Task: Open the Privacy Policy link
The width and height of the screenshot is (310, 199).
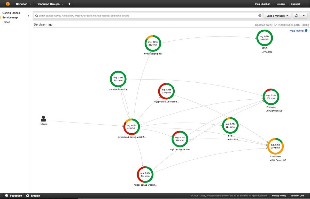Action: coord(279,196)
